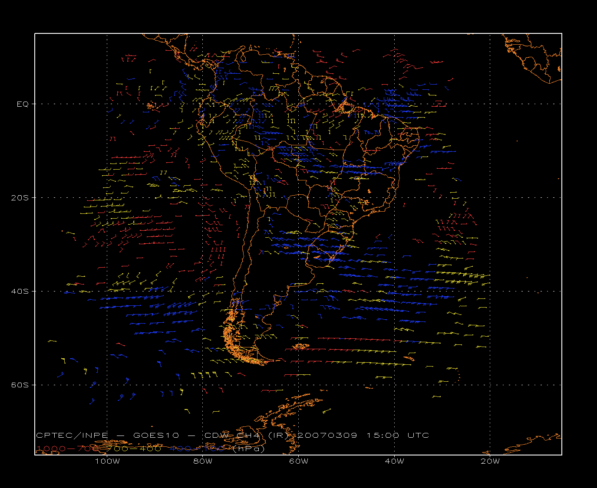The width and height of the screenshot is (597, 488).
Task: Click the 15:00 UTC time text
Action: (x=398, y=435)
